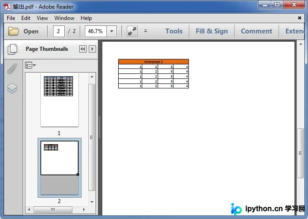Open the zoom percentage dropdown arrow
Image resolution: width=308 pixels, height=219 pixels.
point(111,31)
